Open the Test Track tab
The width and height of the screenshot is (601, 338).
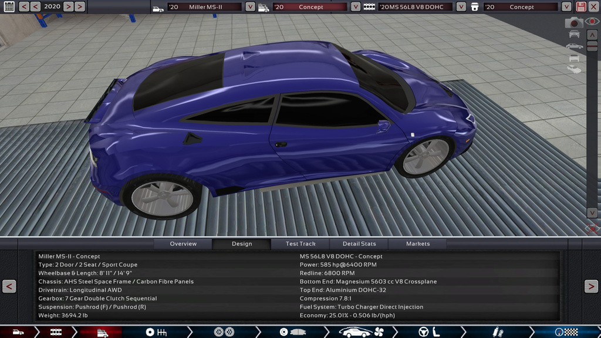300,244
